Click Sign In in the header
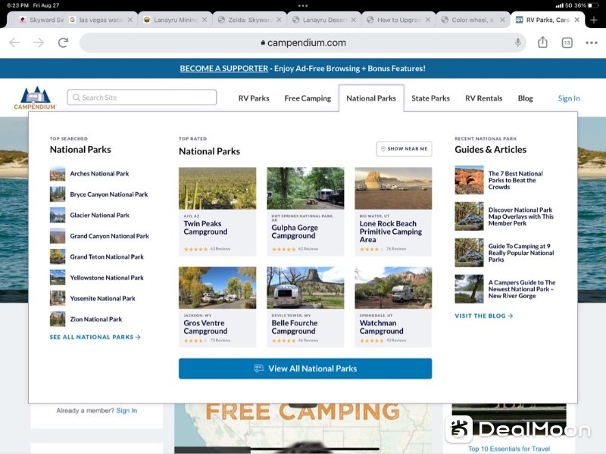This screenshot has width=606, height=454. point(569,98)
